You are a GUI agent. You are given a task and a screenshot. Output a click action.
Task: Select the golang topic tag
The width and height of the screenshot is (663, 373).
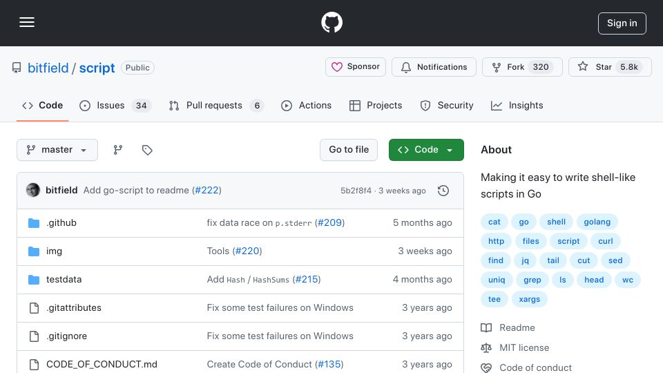(x=597, y=222)
